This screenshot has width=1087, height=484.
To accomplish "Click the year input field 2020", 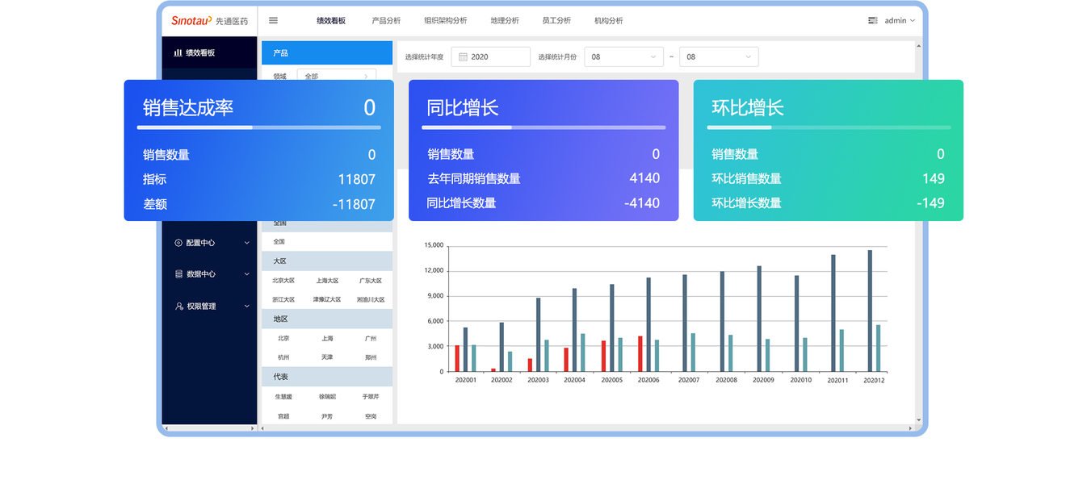I will [x=490, y=57].
